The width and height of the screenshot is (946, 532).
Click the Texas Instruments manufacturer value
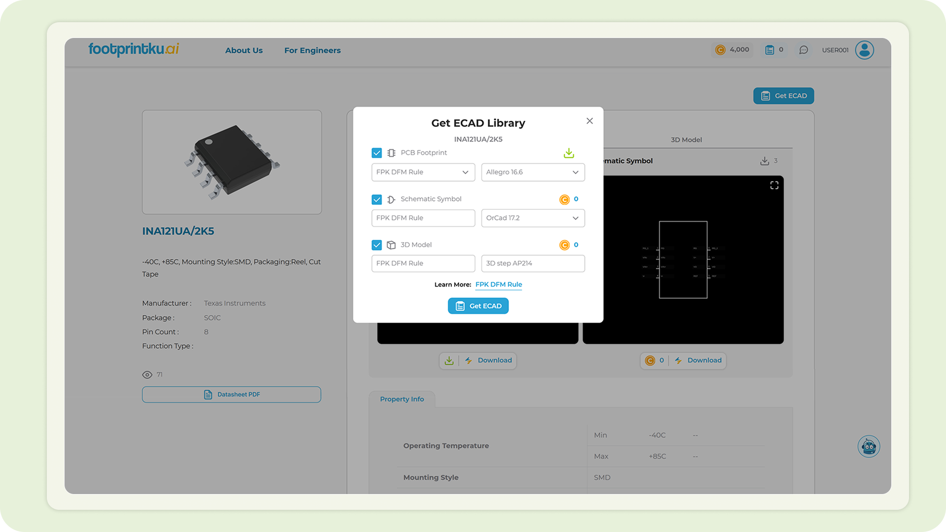(x=235, y=303)
